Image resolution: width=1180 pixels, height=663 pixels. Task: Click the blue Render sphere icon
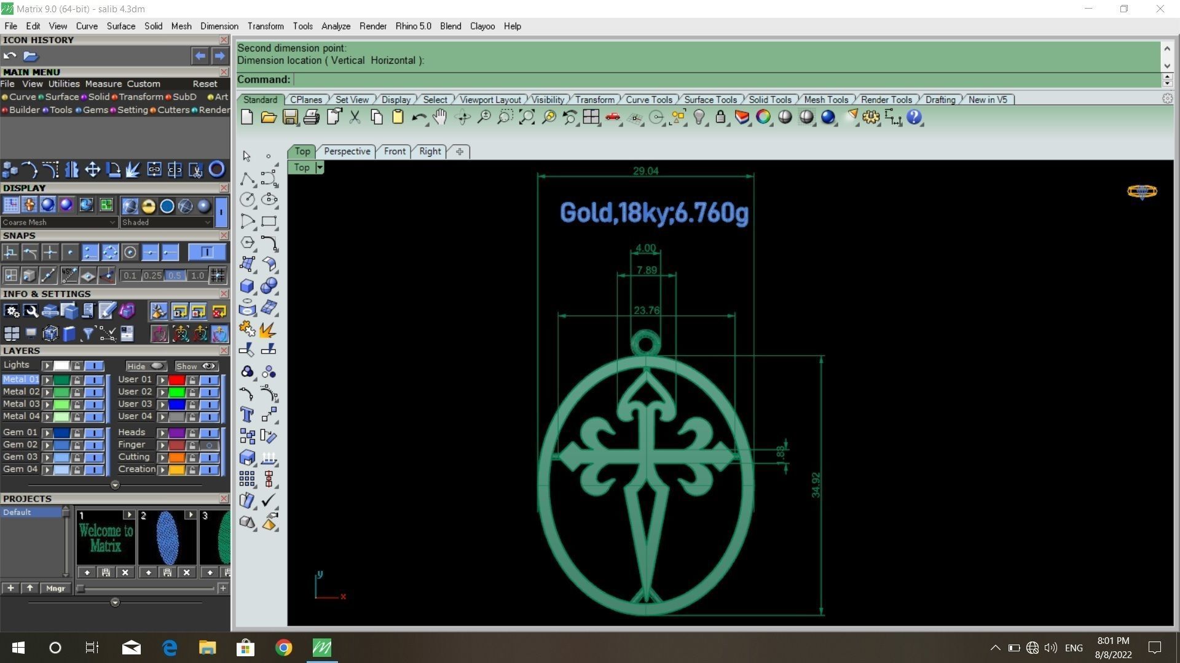point(828,117)
